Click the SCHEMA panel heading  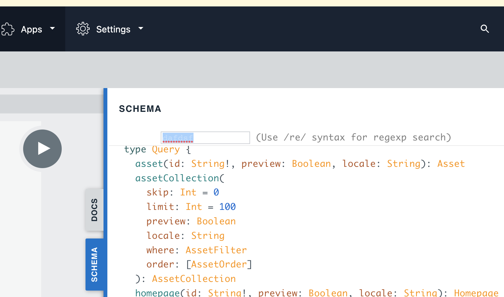click(140, 109)
